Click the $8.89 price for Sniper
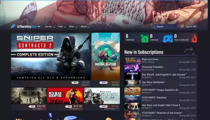 (86, 82)
